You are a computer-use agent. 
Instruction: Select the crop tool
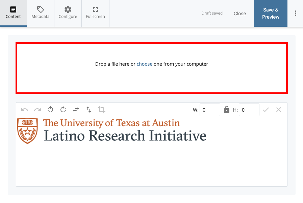click(x=101, y=110)
